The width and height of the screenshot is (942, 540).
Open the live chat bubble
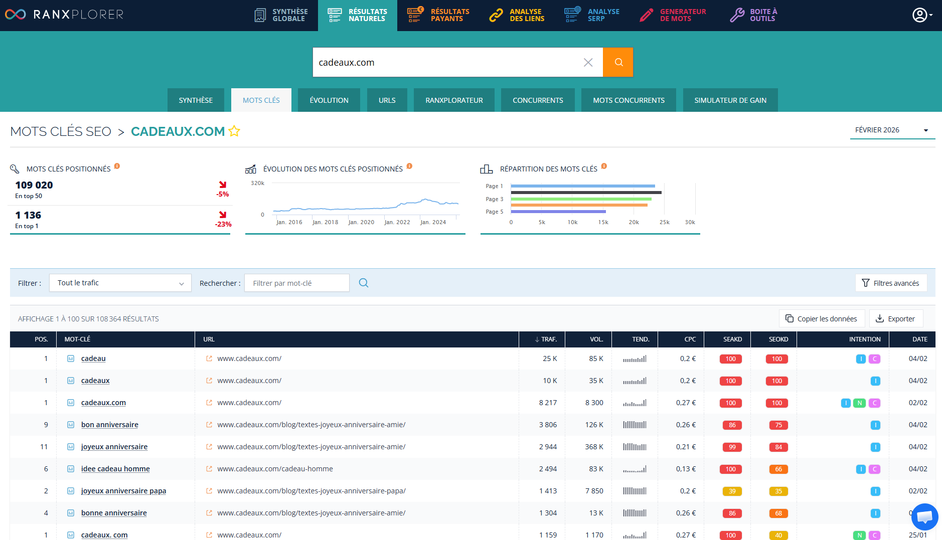924,516
